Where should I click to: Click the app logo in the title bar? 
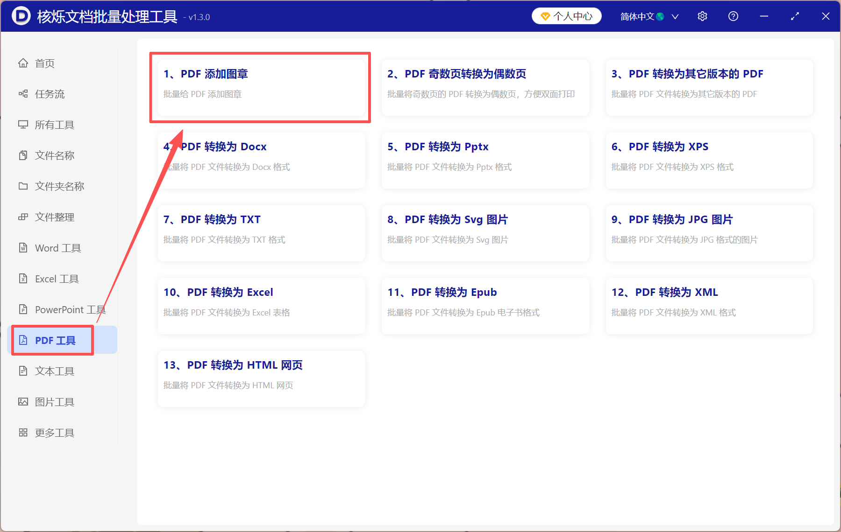21,16
